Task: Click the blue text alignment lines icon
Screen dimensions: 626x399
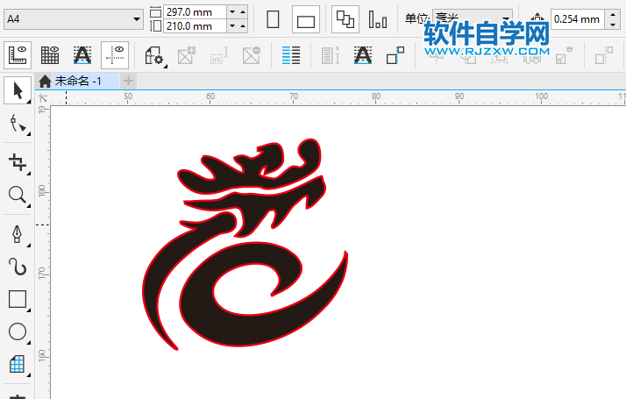Action: point(291,55)
